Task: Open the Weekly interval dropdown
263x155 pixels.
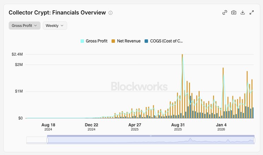Action: coord(55,26)
